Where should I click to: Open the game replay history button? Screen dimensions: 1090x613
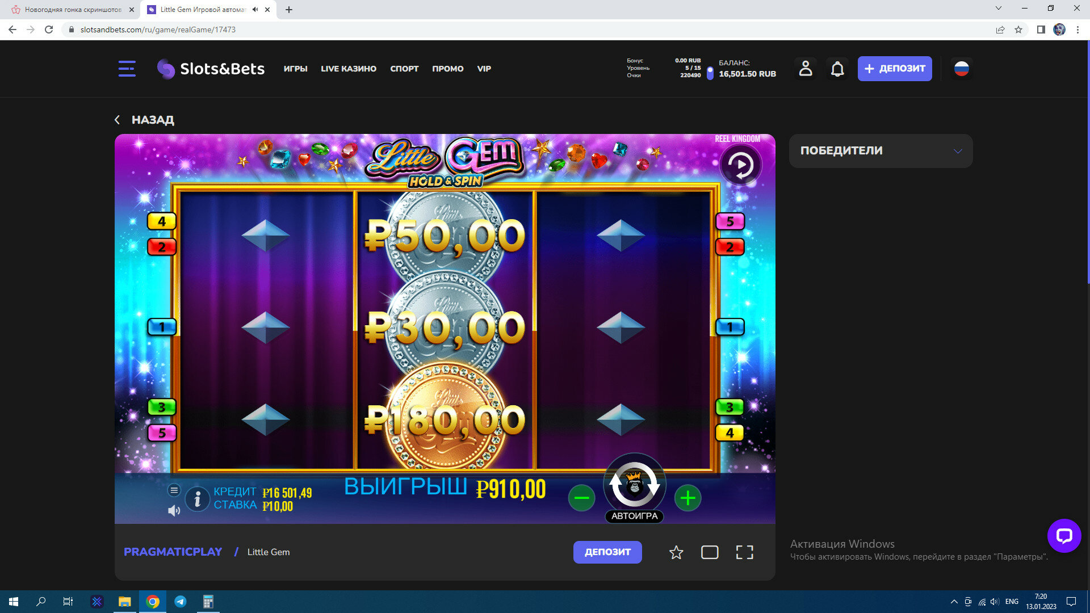click(x=740, y=165)
